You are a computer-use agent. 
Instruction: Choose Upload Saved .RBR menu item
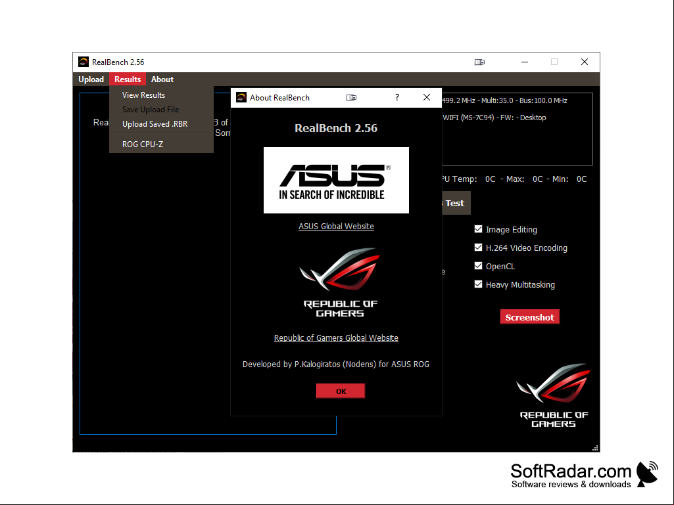pyautogui.click(x=155, y=124)
